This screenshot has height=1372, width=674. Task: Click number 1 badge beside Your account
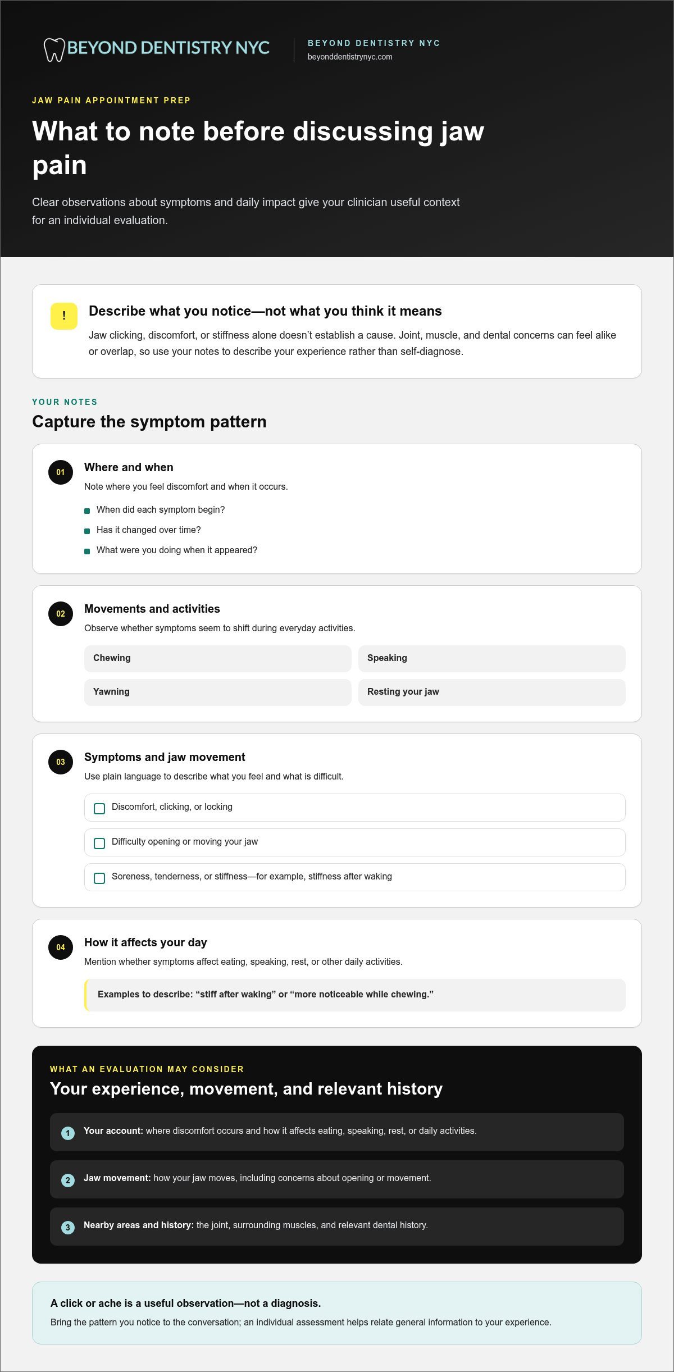pyautogui.click(x=68, y=1133)
